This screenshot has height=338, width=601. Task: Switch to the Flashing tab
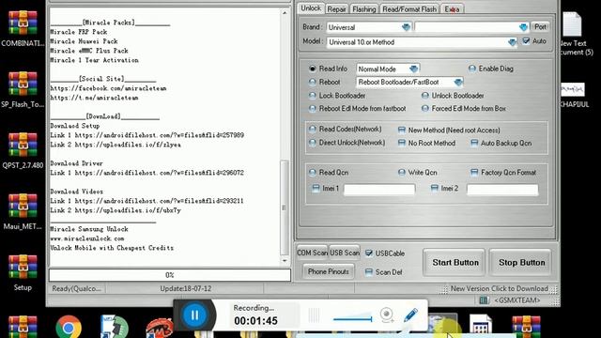[x=364, y=9]
